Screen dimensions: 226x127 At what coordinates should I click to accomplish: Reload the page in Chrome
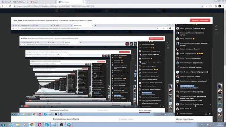point(10,6)
